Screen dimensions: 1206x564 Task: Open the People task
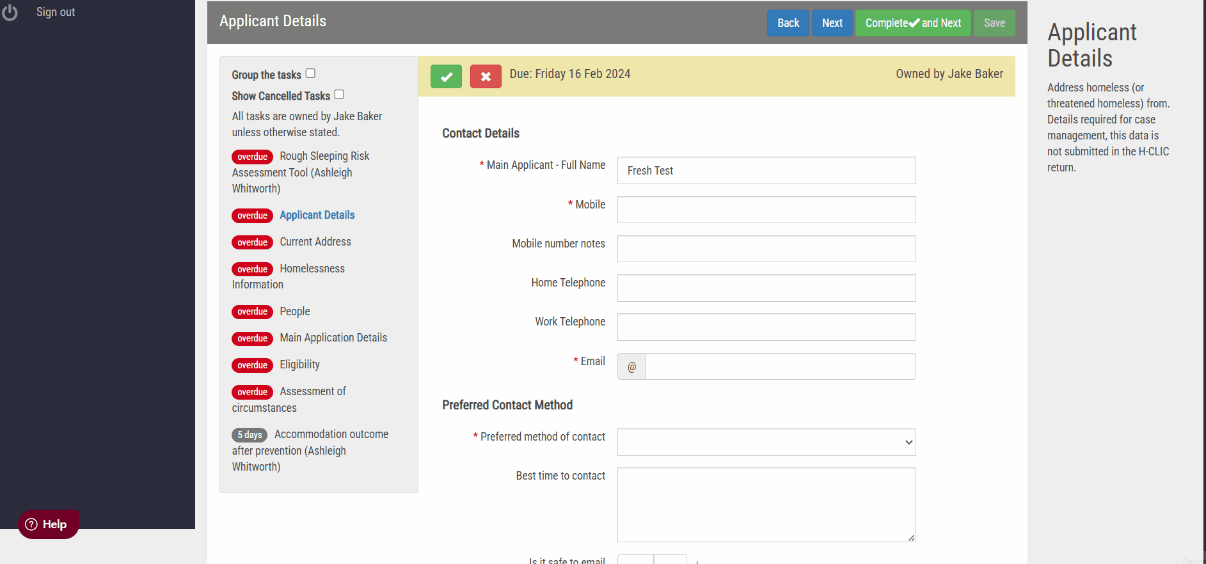point(295,311)
